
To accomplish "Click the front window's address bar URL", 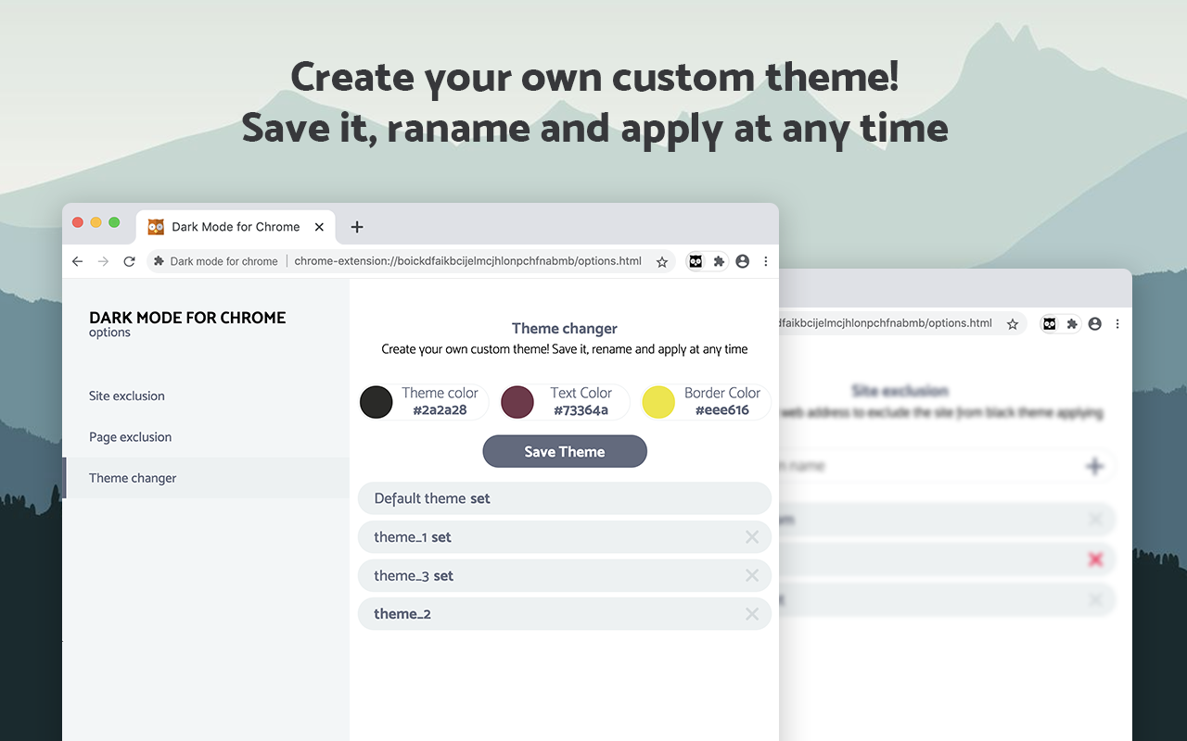I will pyautogui.click(x=467, y=261).
